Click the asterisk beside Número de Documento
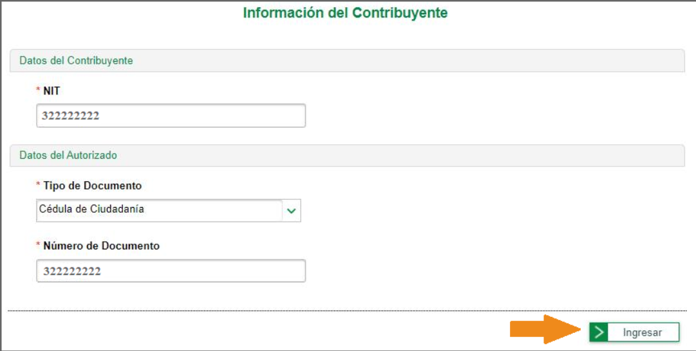Screen dimensions: 696x351 click(38, 246)
